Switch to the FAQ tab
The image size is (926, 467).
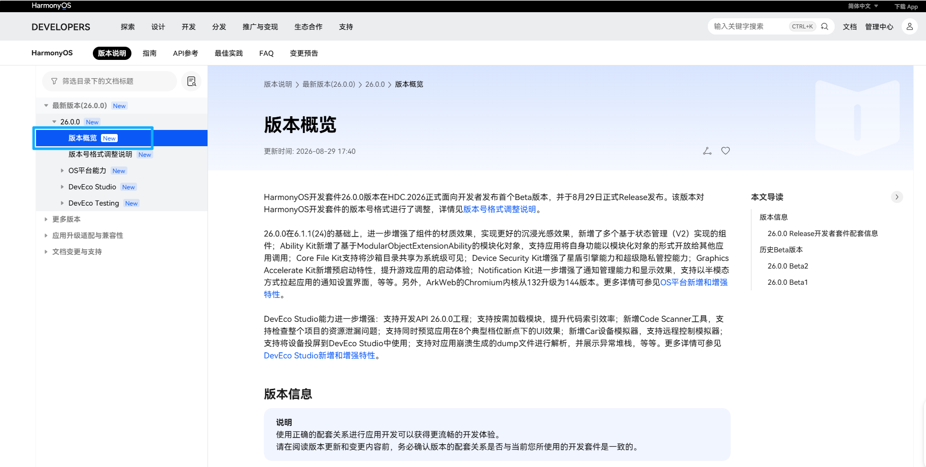click(x=266, y=53)
